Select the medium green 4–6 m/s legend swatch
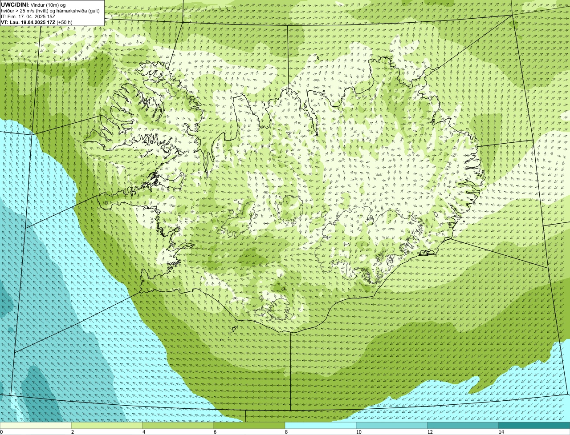 [178, 425]
